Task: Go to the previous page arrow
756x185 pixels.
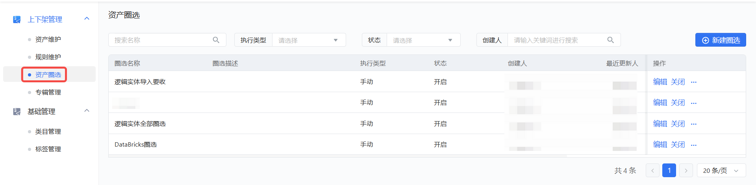Action: (x=652, y=170)
